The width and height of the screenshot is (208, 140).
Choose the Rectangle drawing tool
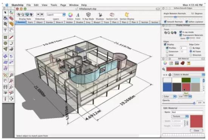coord(5,37)
